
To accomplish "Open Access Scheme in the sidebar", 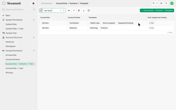I will pos(13,59).
